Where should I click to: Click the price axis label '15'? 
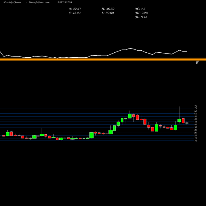196,138
